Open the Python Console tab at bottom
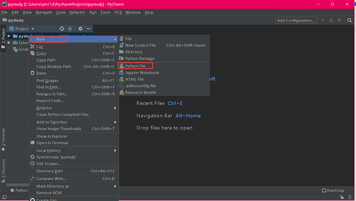Screen dimensions: 356x201 click(x=19, y=190)
